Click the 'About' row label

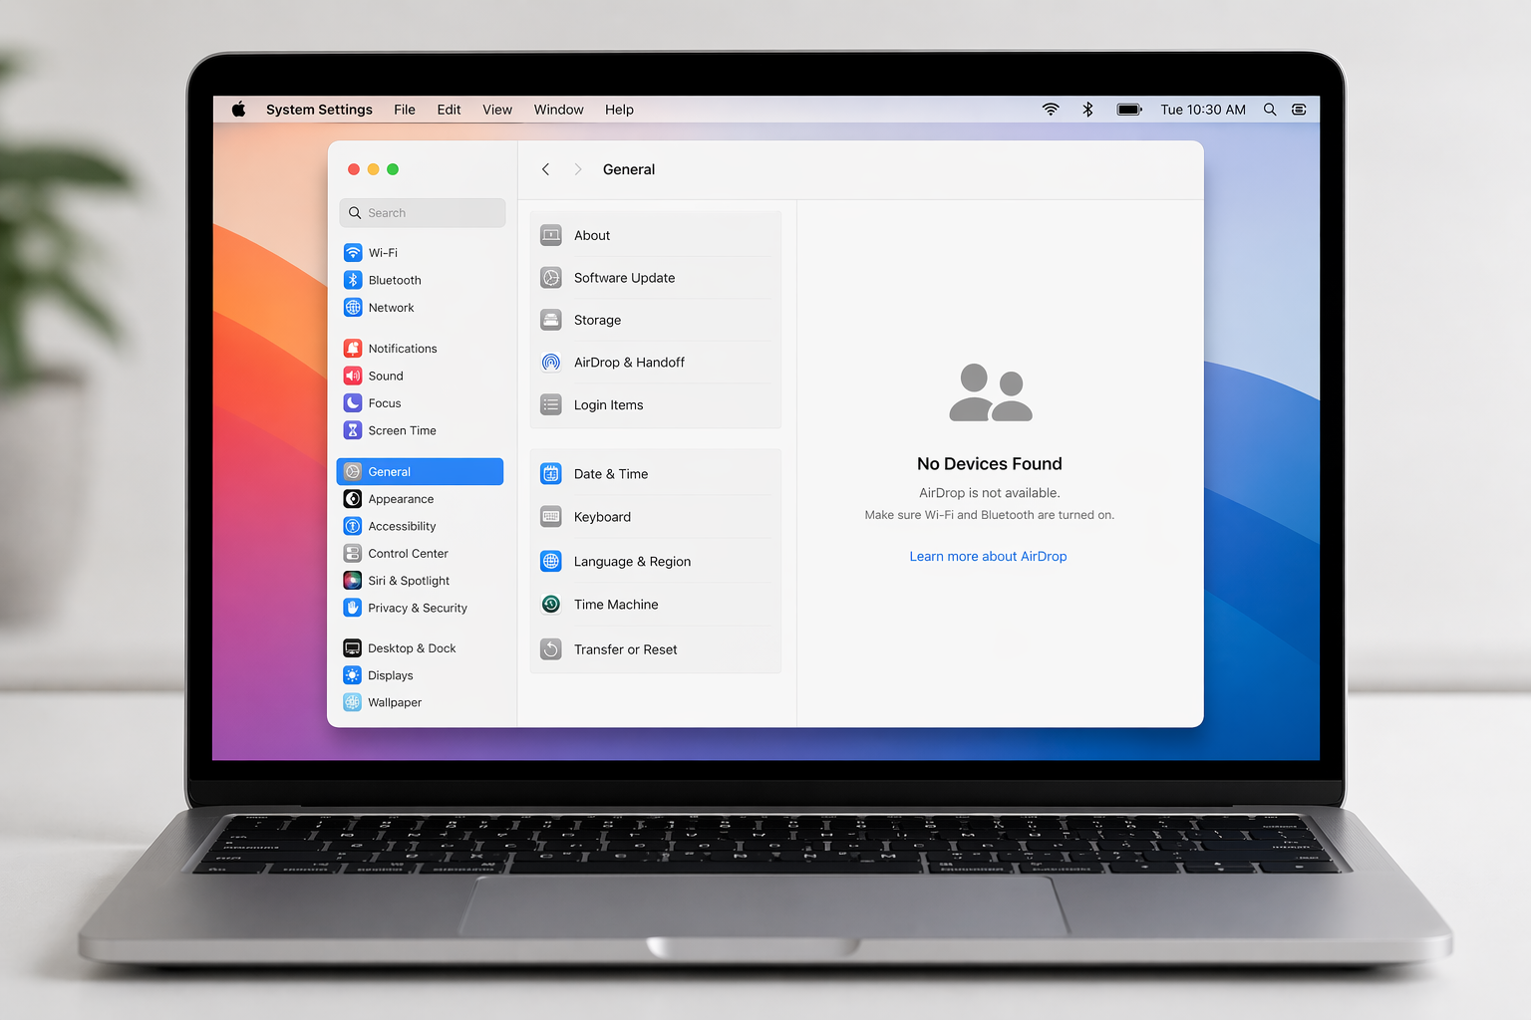592,235
